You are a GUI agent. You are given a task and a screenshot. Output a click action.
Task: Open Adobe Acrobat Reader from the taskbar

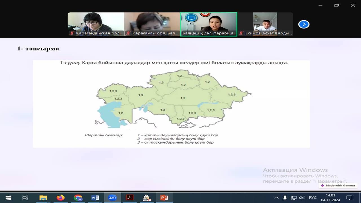coord(129,198)
